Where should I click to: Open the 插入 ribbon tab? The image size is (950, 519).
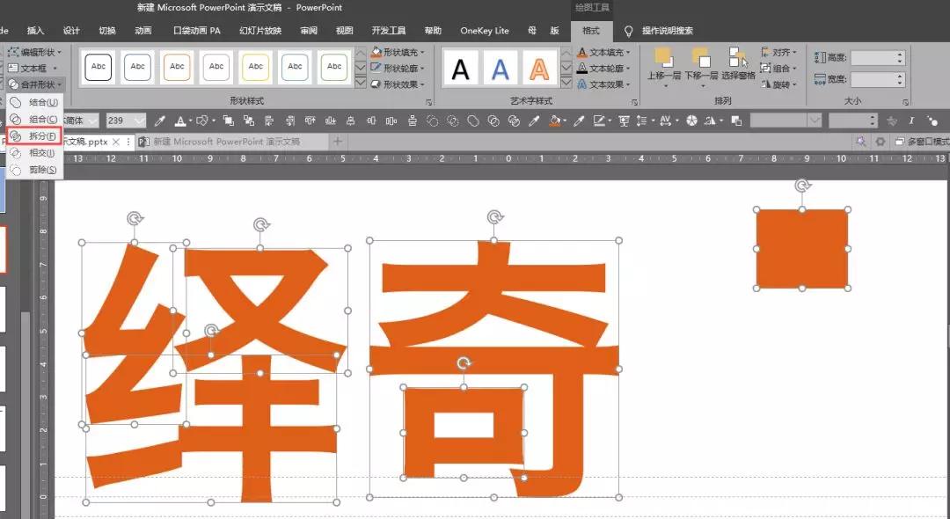click(36, 30)
